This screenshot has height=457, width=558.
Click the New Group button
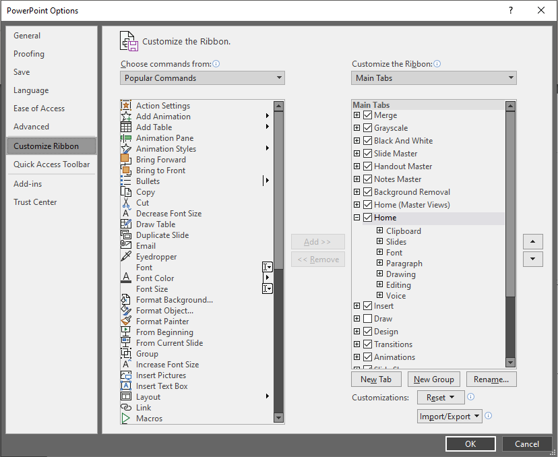tap(434, 379)
